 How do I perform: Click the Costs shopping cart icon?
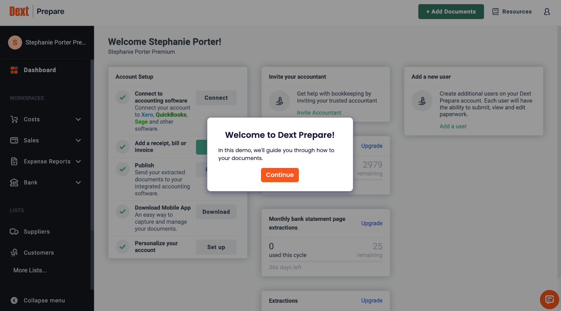coord(14,119)
